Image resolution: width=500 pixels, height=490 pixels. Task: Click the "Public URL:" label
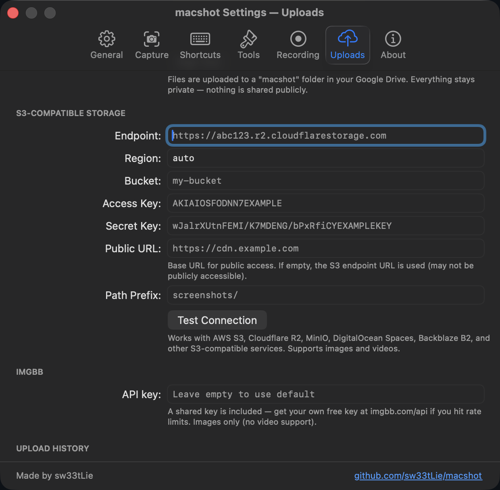click(x=133, y=249)
